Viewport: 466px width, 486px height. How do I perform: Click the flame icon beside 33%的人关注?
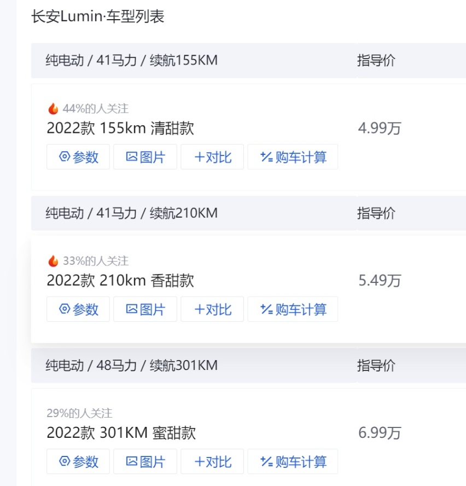pos(53,261)
